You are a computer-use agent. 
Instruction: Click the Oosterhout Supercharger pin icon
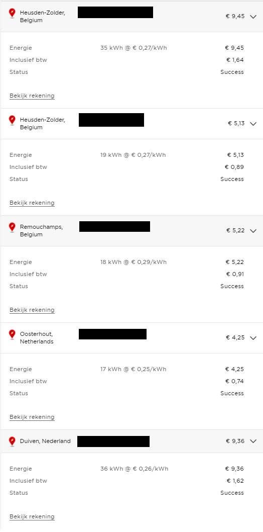(x=12, y=334)
